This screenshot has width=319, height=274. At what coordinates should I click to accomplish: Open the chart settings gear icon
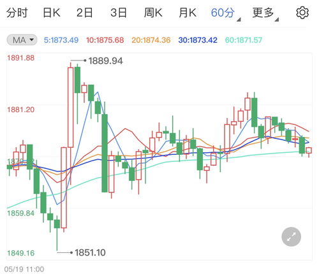coord(302,13)
